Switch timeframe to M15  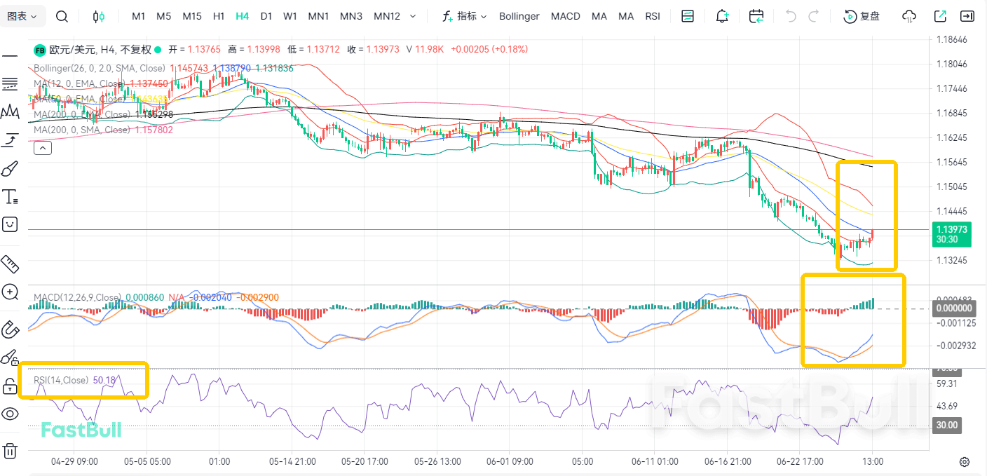(191, 16)
